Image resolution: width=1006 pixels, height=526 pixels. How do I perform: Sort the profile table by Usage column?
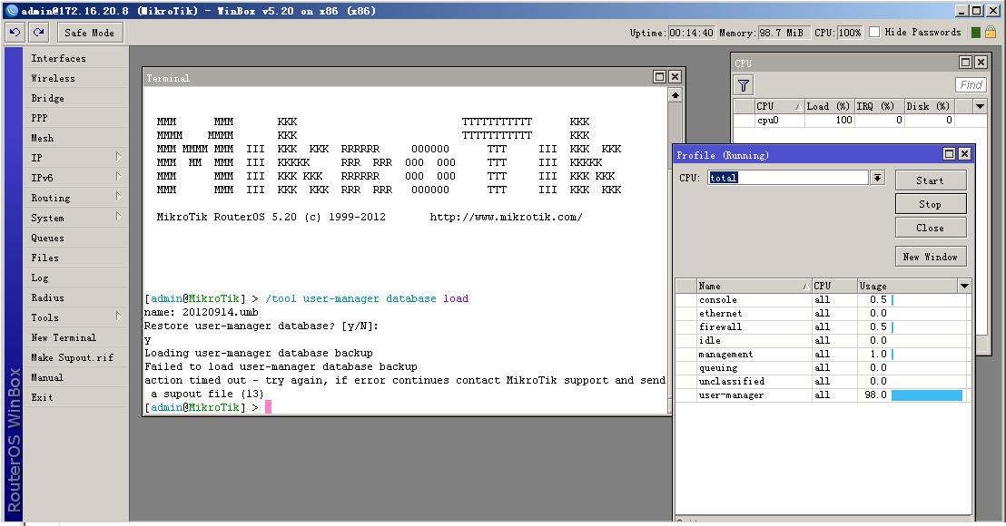tap(904, 286)
